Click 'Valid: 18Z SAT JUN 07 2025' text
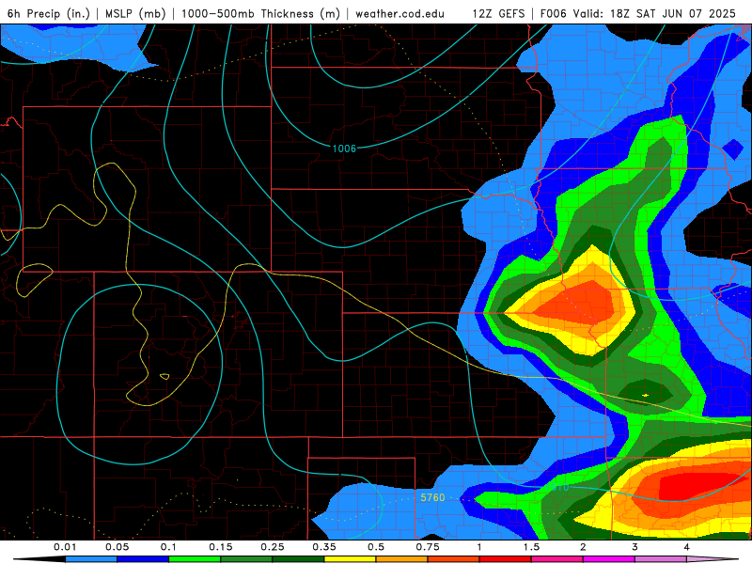The width and height of the screenshot is (752, 564). [654, 13]
